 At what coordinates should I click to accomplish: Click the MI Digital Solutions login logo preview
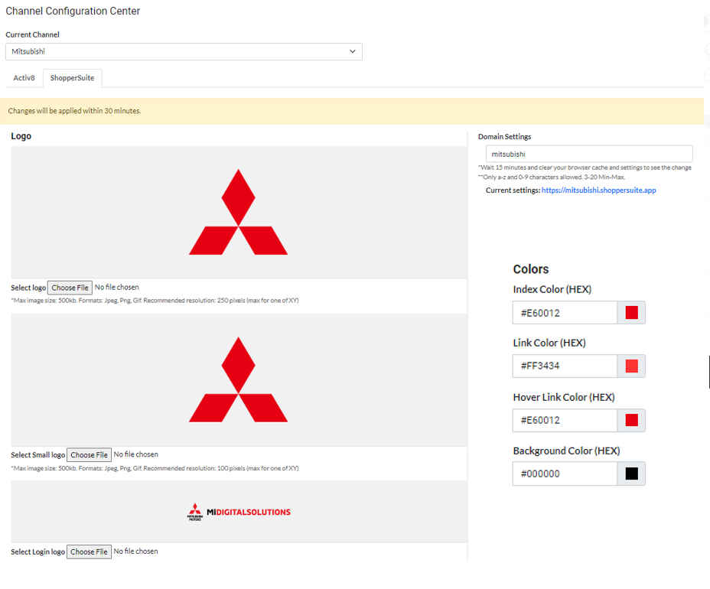point(239,512)
